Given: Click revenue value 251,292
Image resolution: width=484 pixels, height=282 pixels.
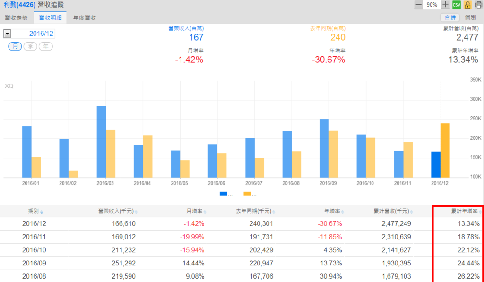Looking at the screenshot, I should pyautogui.click(x=123, y=264).
